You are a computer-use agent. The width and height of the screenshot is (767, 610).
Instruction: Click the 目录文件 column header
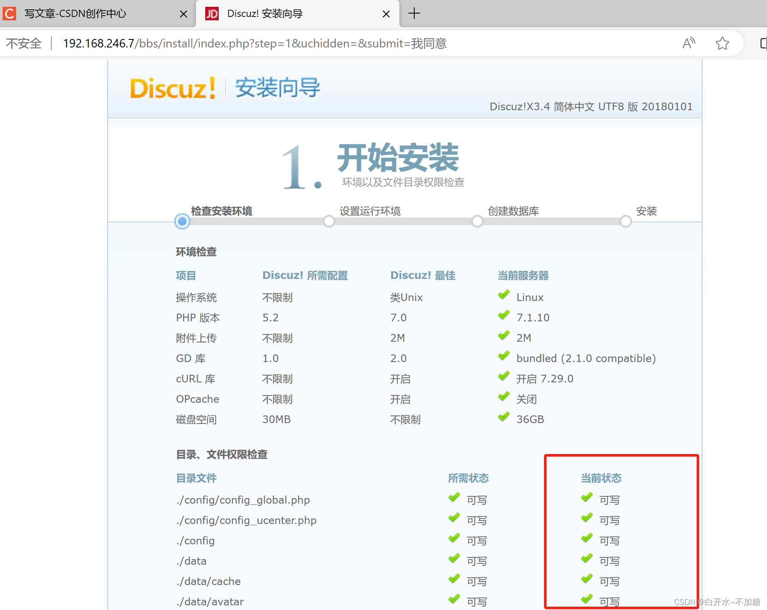pyautogui.click(x=196, y=478)
